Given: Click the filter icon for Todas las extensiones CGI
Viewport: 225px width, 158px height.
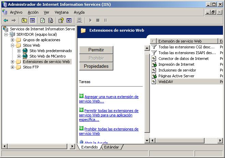Looking at the screenshot, I should click(154, 47).
